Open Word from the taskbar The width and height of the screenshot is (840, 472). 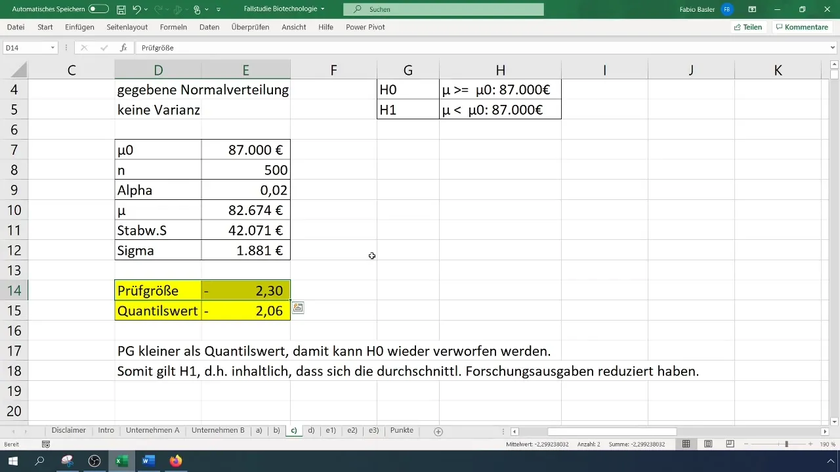click(148, 462)
